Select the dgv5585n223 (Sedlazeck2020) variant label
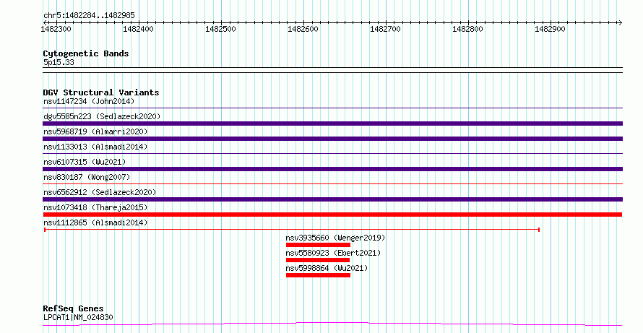Image resolution: width=643 pixels, height=333 pixels. point(102,116)
